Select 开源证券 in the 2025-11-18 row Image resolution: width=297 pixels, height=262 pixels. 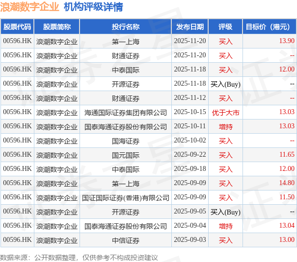coord(126,84)
